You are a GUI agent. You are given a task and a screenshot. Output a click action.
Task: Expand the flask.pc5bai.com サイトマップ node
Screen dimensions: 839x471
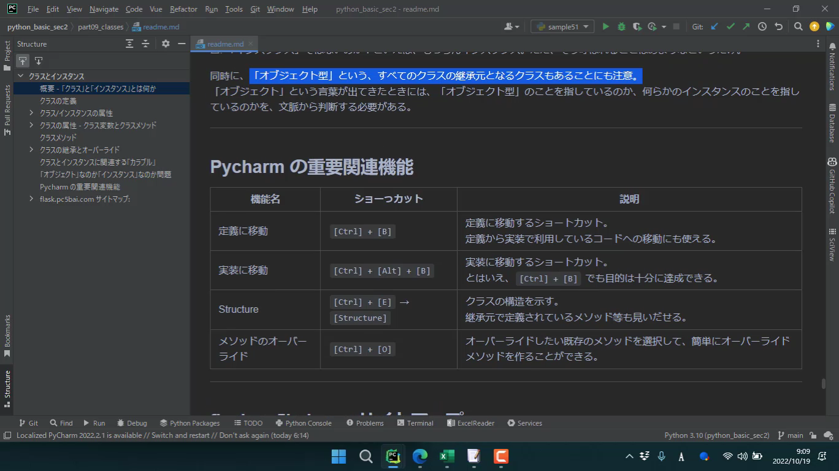31,199
